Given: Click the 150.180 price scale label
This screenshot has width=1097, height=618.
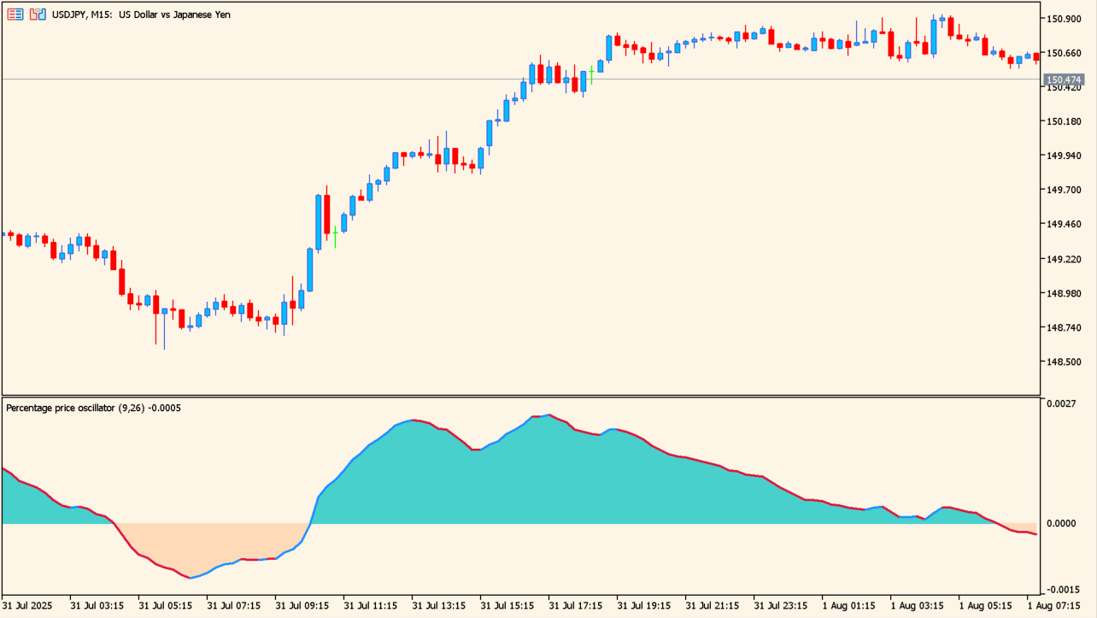Looking at the screenshot, I should [x=1065, y=121].
